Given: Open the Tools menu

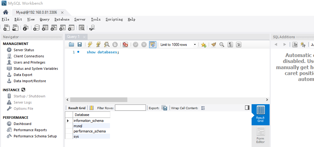Looking at the screenshot, I should click(96, 20).
